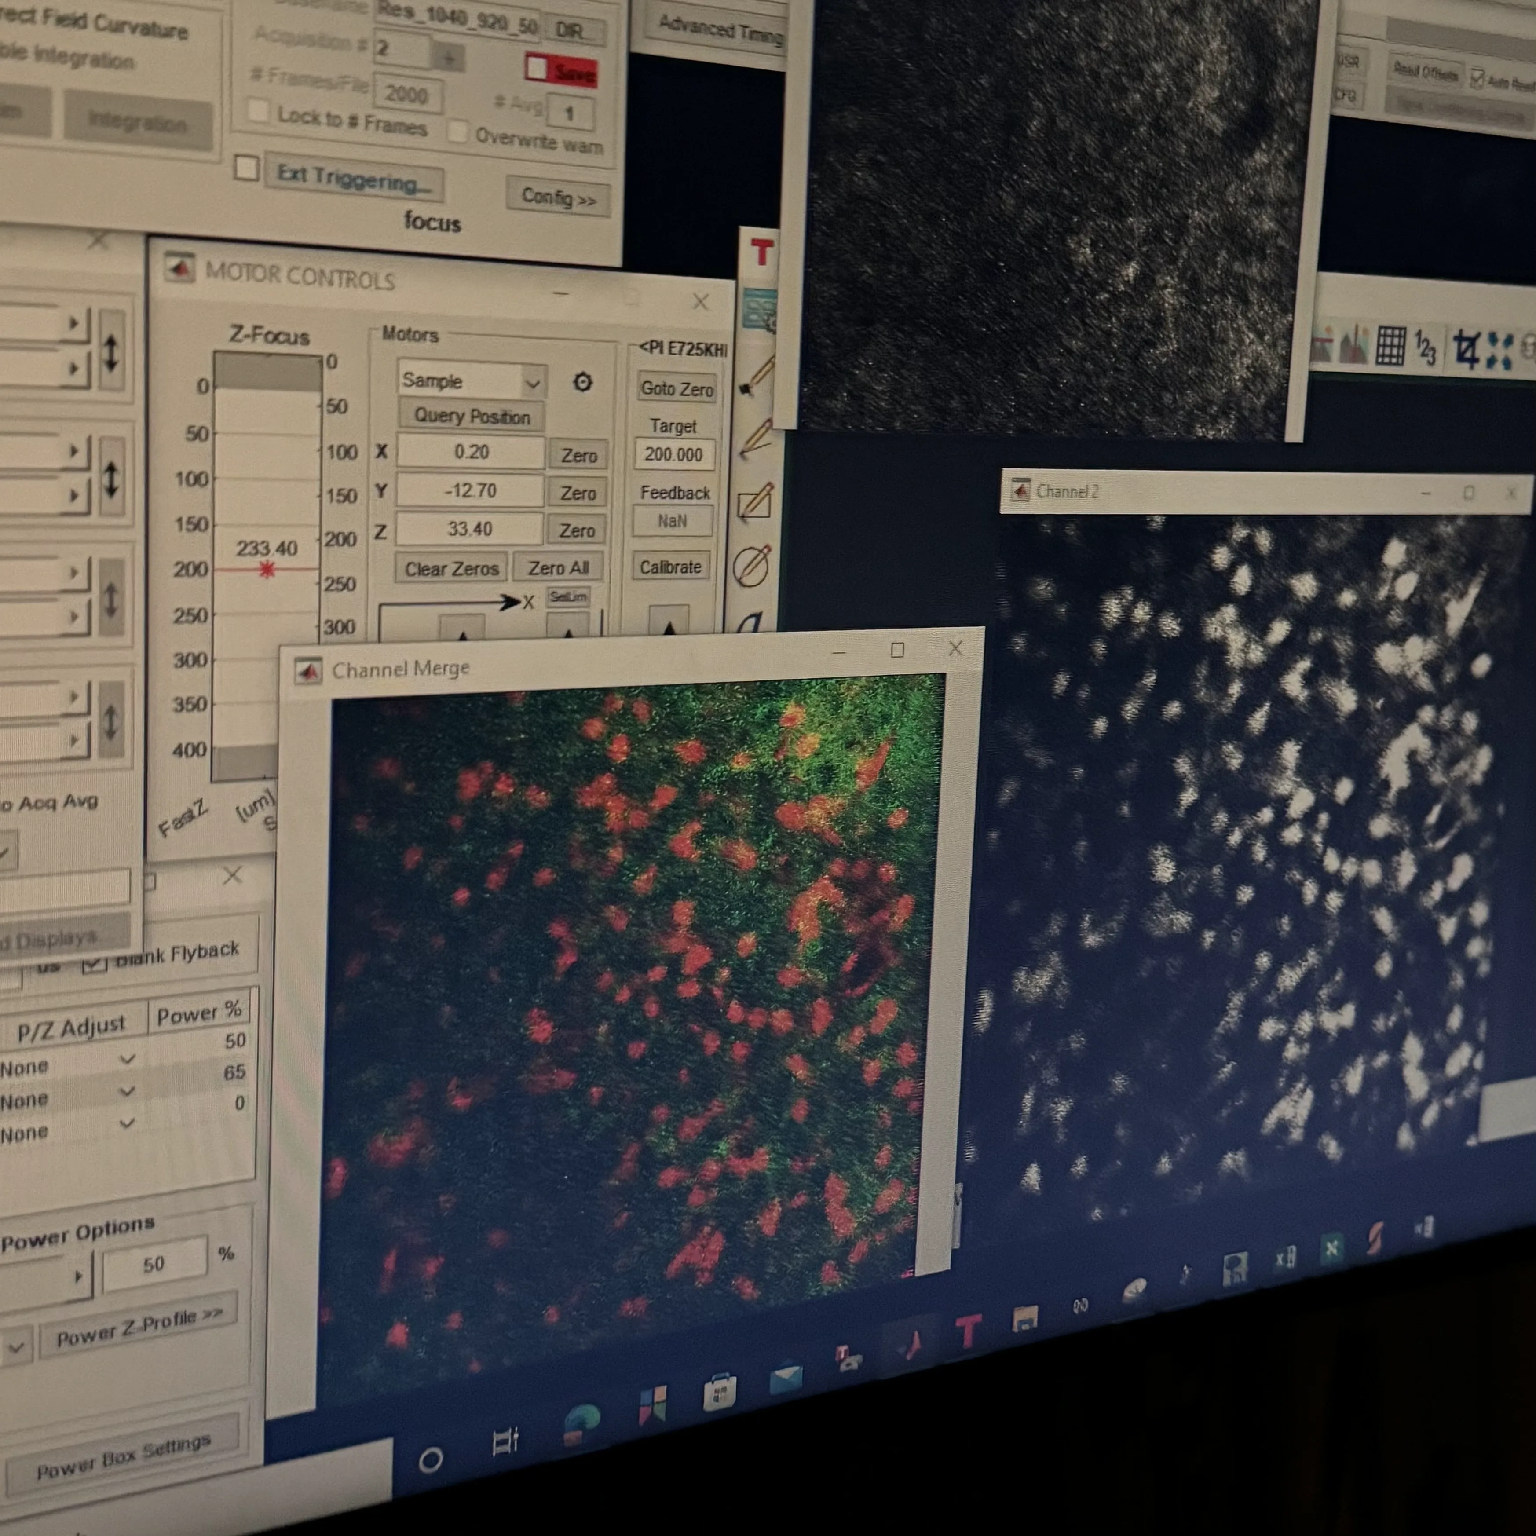Open Task View from the taskbar
This screenshot has height=1536, width=1536.
point(506,1442)
